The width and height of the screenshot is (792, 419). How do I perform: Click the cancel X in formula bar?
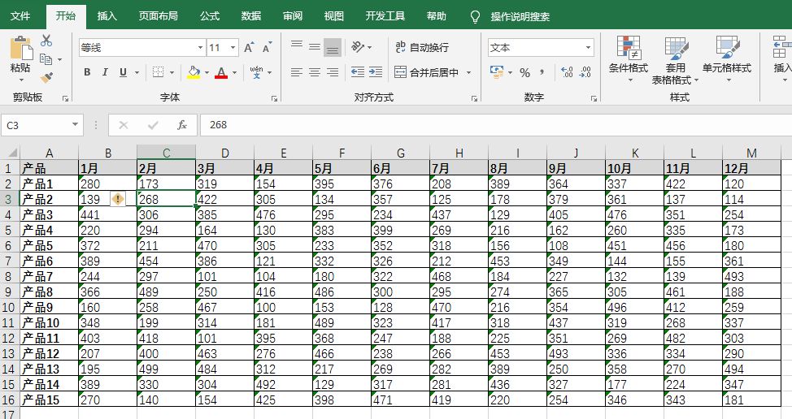(x=124, y=125)
